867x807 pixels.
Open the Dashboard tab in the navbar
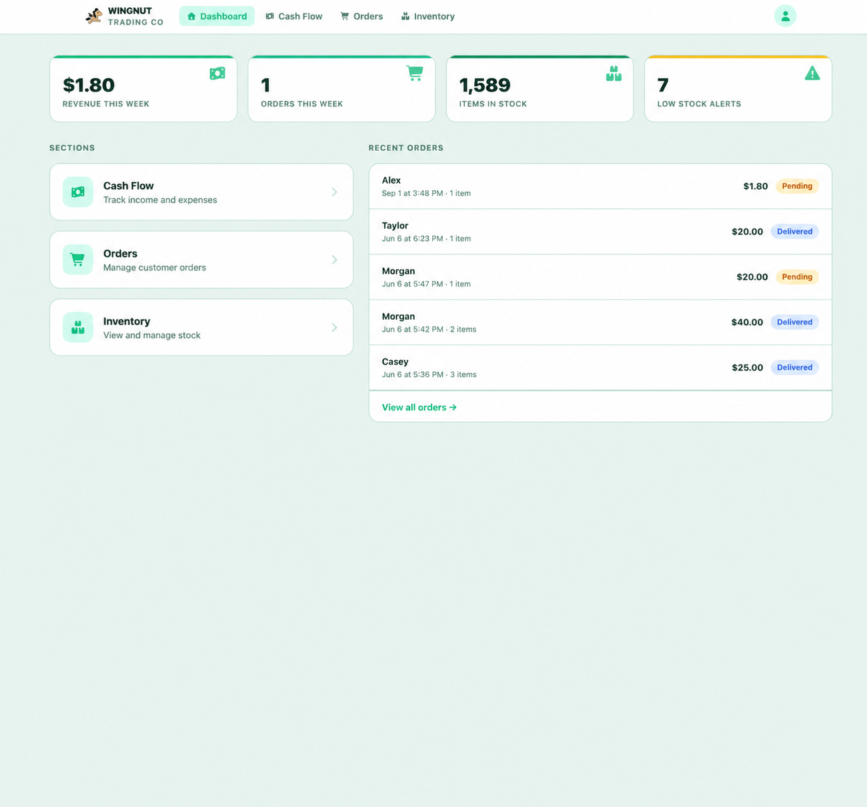217,16
